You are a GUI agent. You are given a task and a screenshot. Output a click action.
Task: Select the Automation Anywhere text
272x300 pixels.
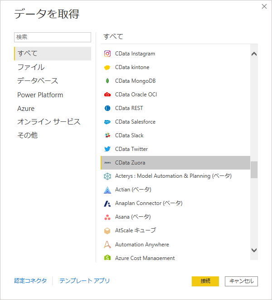click(x=142, y=245)
